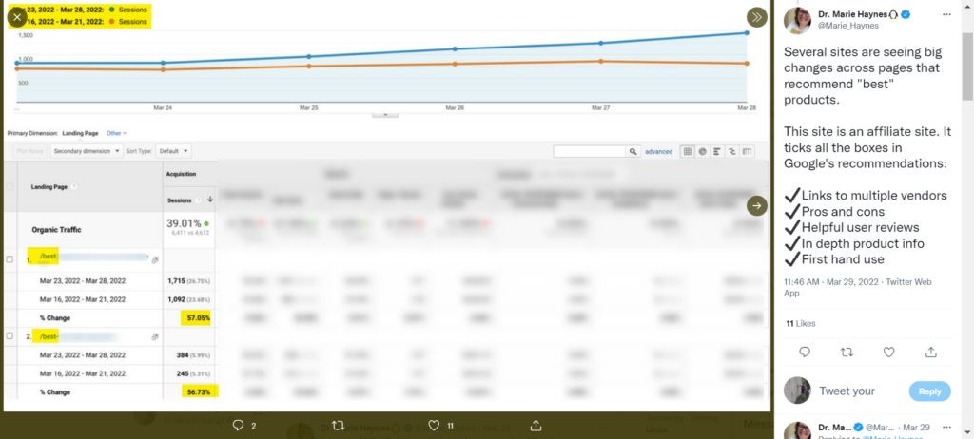The image size is (974, 439).
Task: Open the Secondary dimension dropdown
Action: [x=87, y=151]
